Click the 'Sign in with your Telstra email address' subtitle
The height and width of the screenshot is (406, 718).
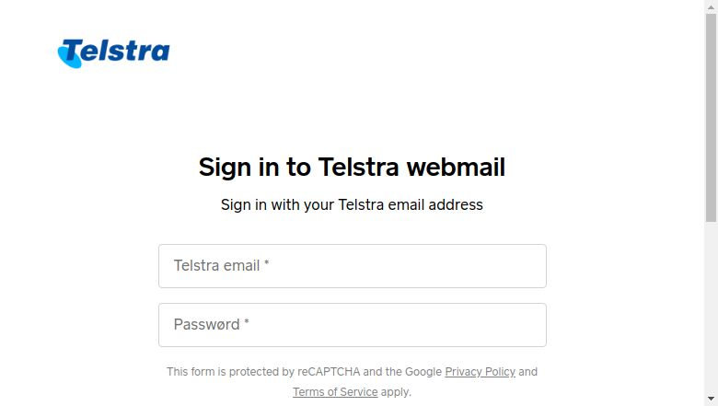point(352,204)
